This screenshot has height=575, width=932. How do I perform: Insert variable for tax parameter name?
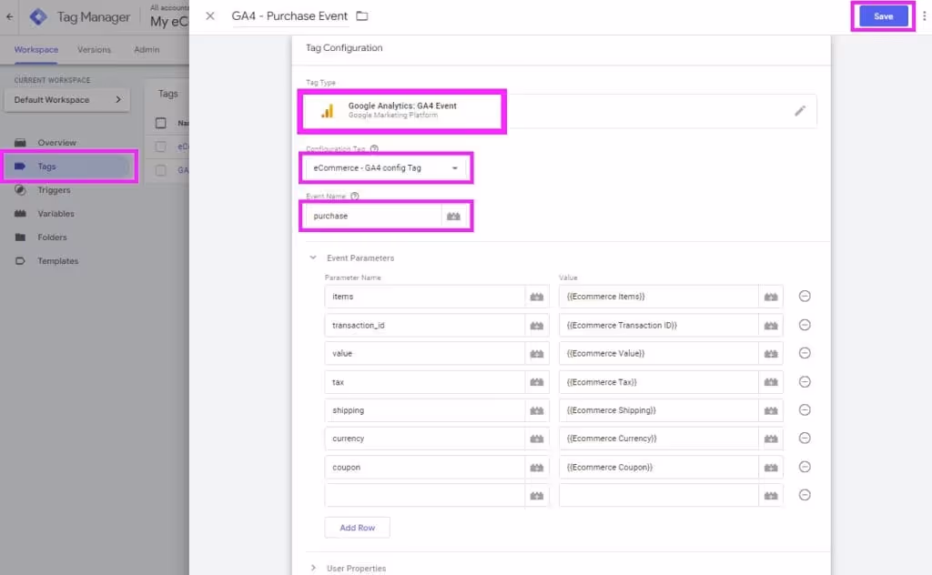pyautogui.click(x=537, y=382)
